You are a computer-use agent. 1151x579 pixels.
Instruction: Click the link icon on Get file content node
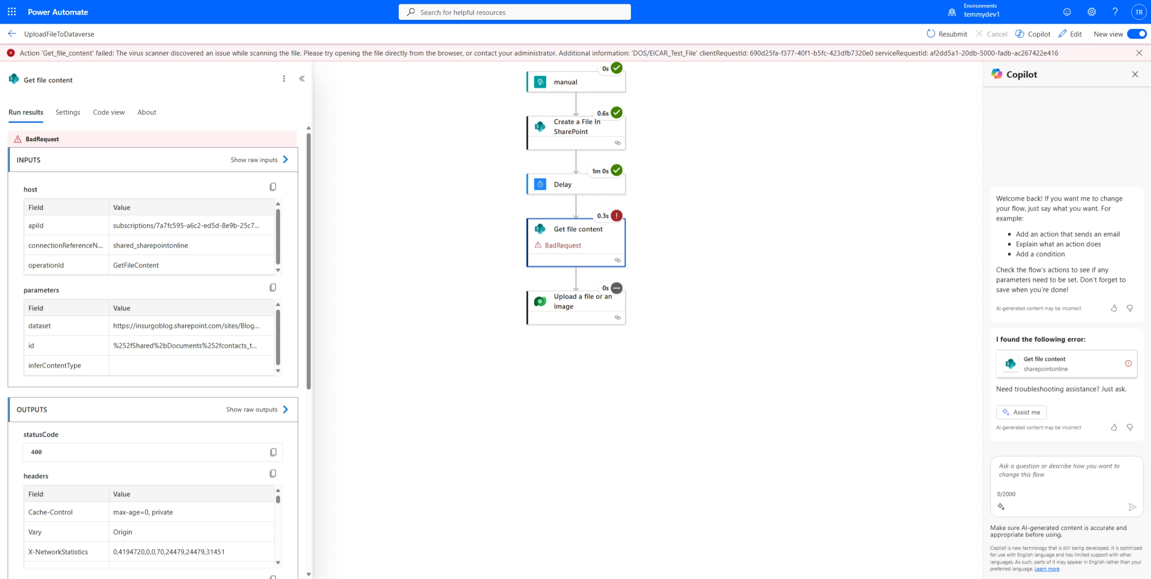[x=617, y=260]
